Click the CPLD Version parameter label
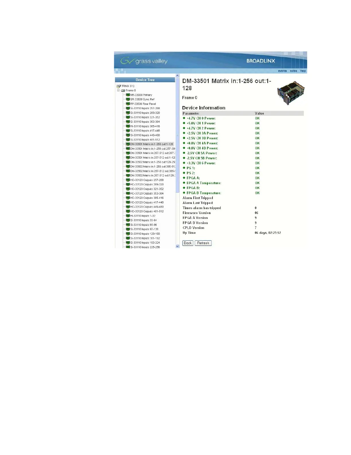This screenshot has height=455, width=351. 194,228
